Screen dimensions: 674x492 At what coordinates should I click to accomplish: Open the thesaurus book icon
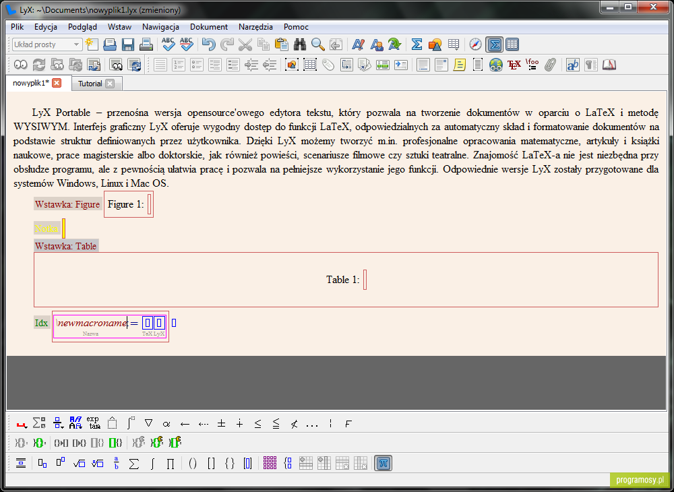609,65
